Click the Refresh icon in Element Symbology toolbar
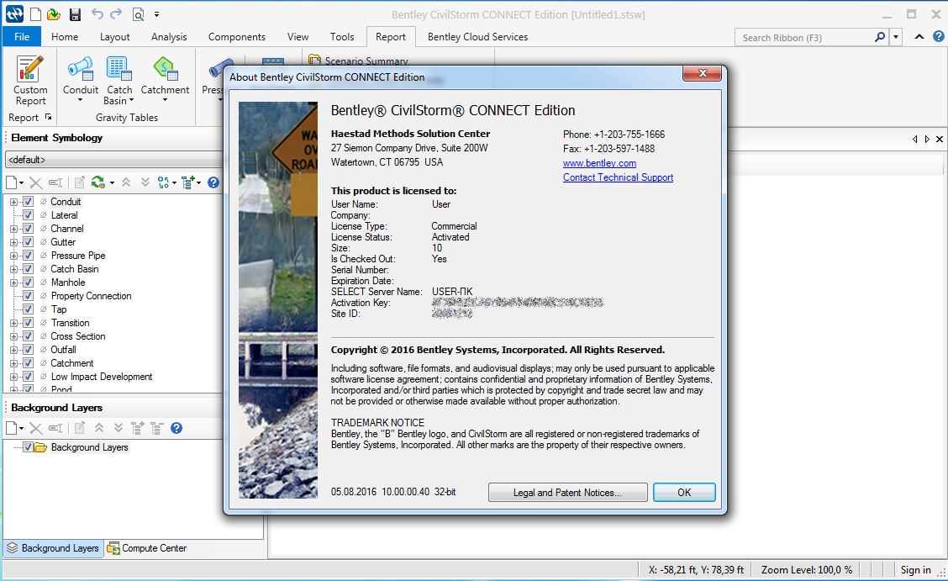Image resolution: width=948 pixels, height=581 pixels. [98, 182]
